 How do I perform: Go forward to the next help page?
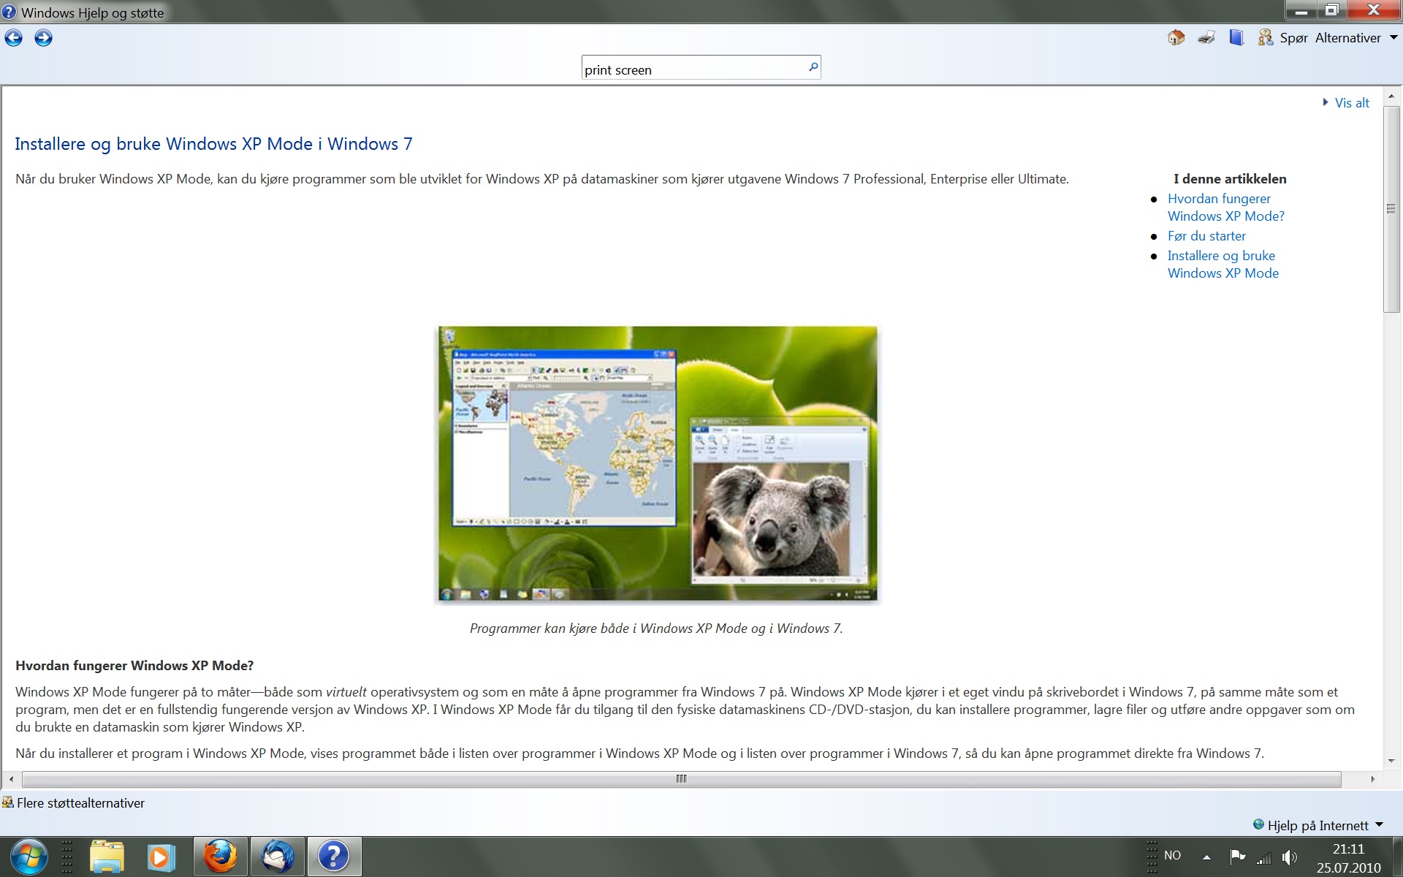tap(43, 38)
